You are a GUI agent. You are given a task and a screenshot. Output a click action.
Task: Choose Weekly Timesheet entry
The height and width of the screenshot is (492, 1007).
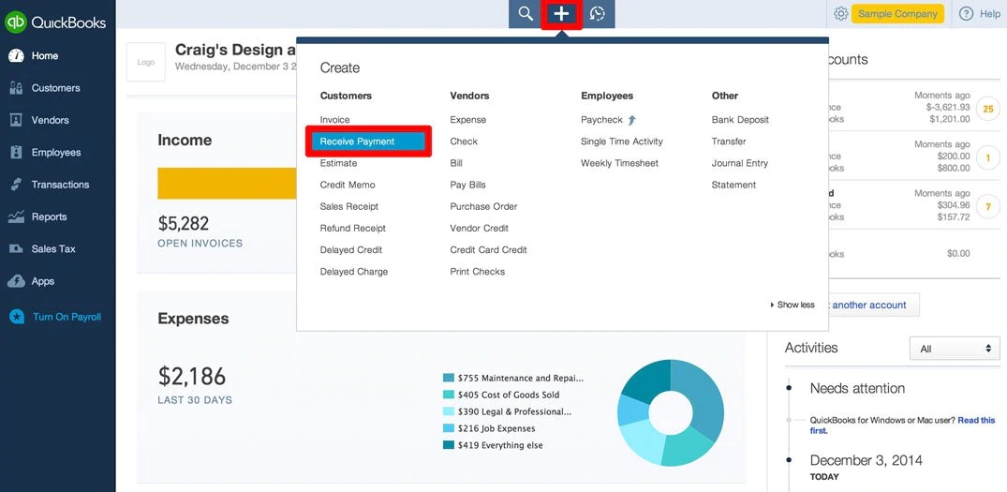[x=620, y=163]
